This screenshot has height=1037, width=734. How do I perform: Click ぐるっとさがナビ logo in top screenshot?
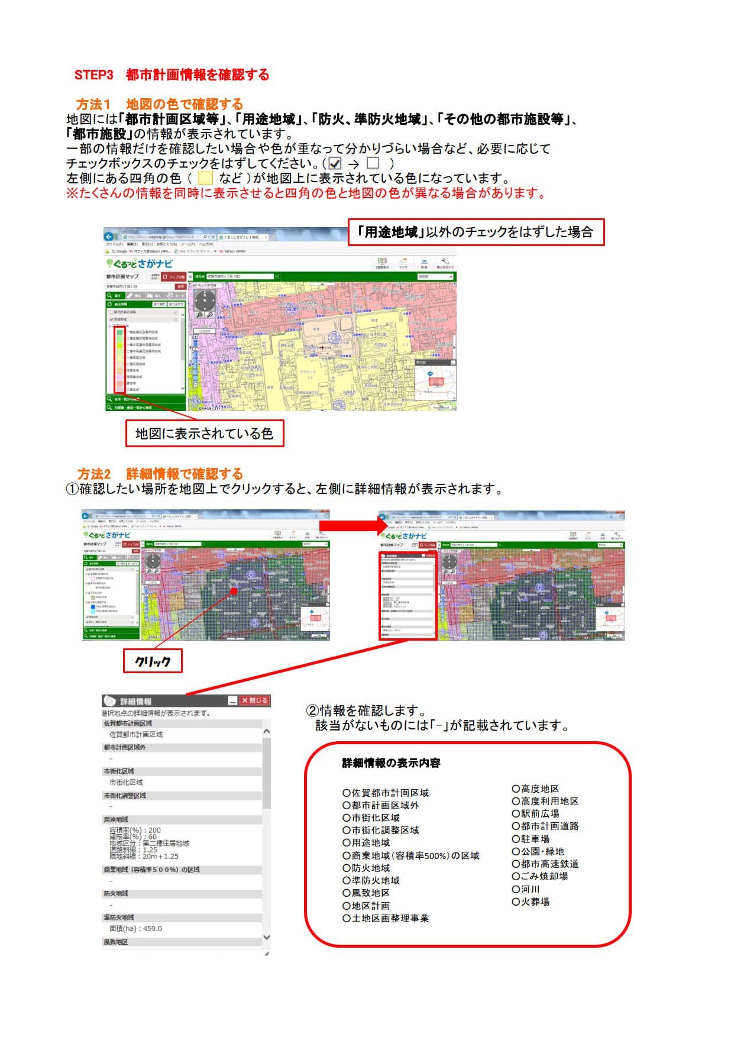click(140, 263)
